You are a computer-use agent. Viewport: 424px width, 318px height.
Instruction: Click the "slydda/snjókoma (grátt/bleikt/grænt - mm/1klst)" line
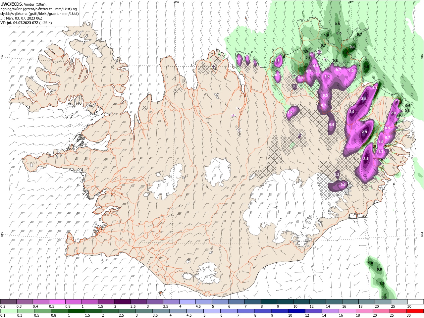(x=40, y=14)
